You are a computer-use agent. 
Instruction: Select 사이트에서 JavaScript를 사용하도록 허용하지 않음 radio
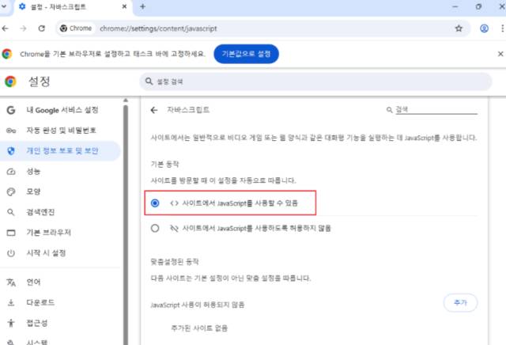click(x=155, y=228)
